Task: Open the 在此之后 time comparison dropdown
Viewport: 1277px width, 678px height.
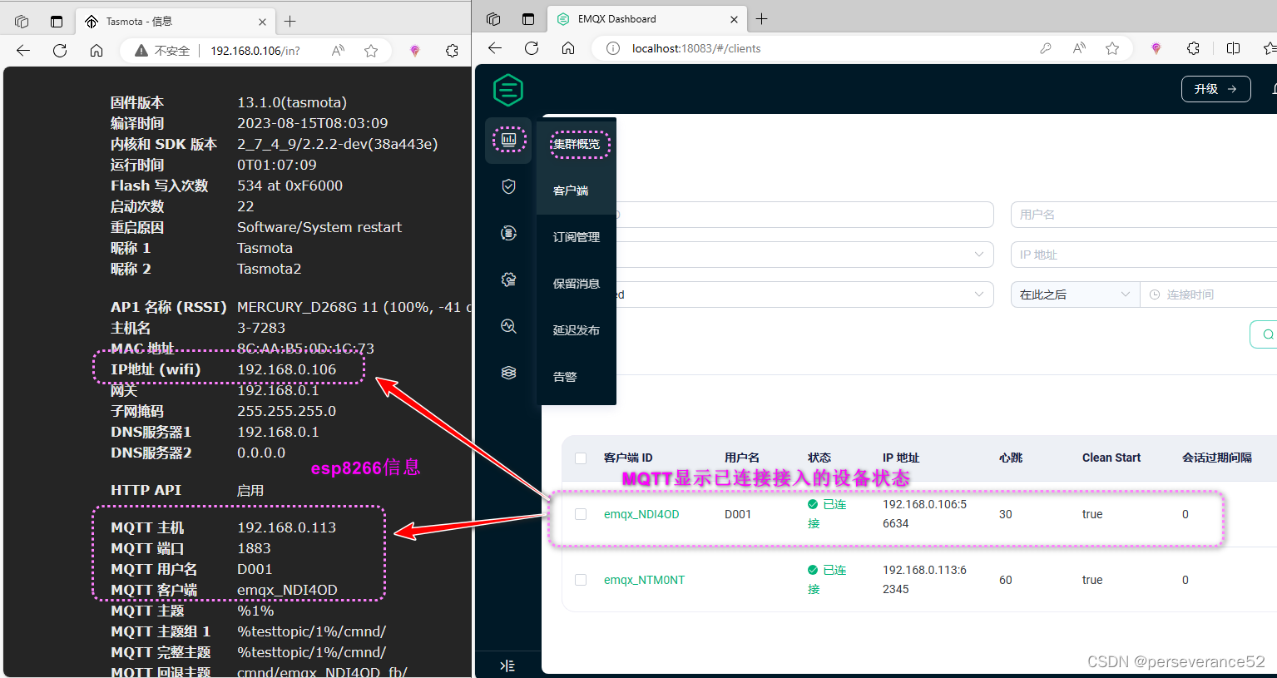Action: (1075, 294)
